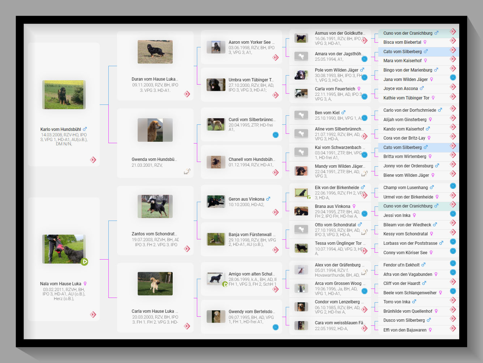Click the red badge on Duran vom Hause Luka card
The image size is (483, 363).
tap(187, 94)
